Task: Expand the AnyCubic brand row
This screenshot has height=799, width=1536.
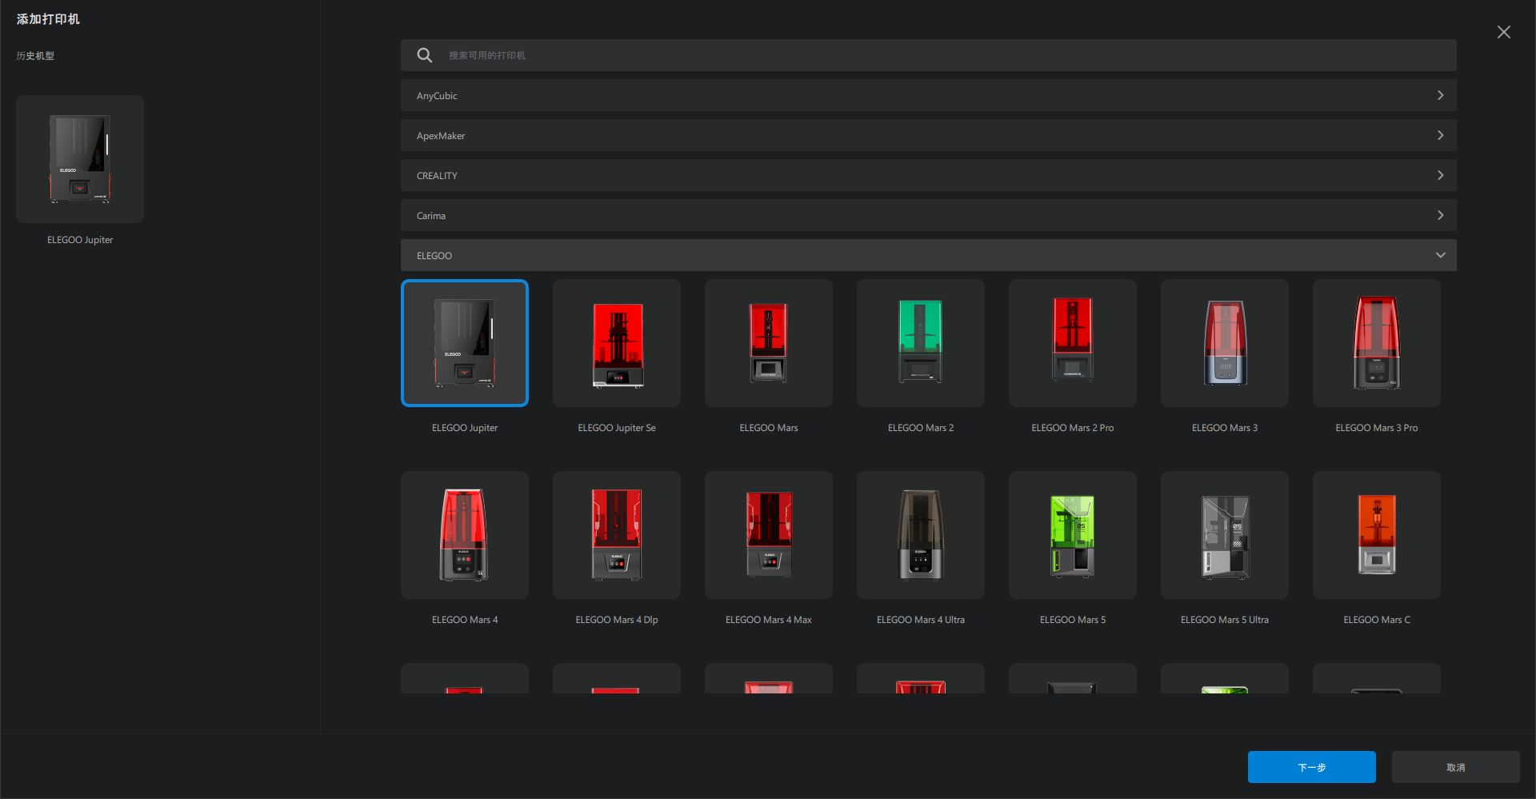Action: point(928,95)
